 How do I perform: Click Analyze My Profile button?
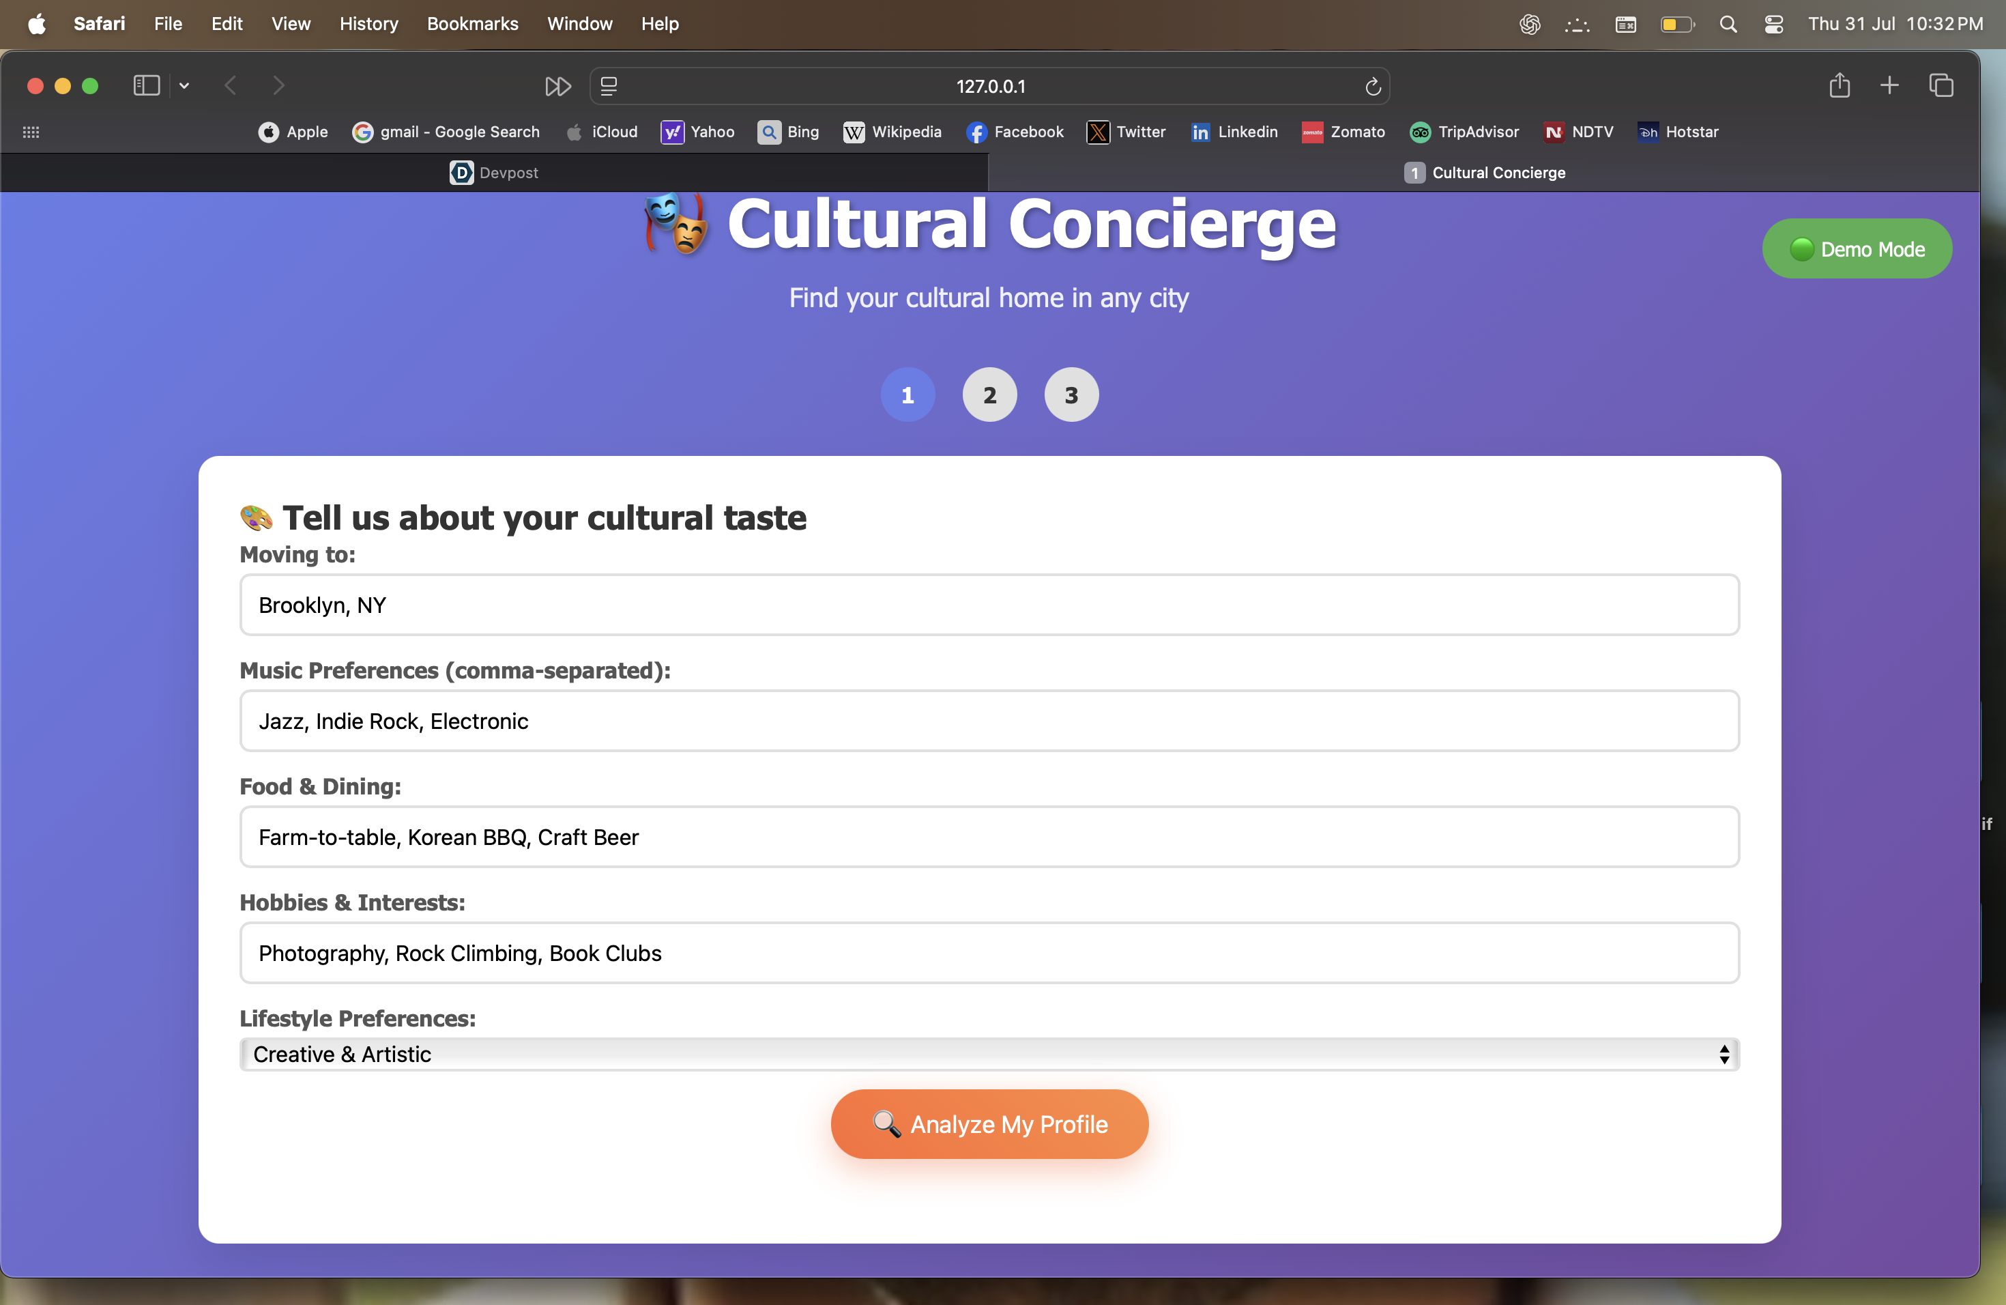(989, 1123)
